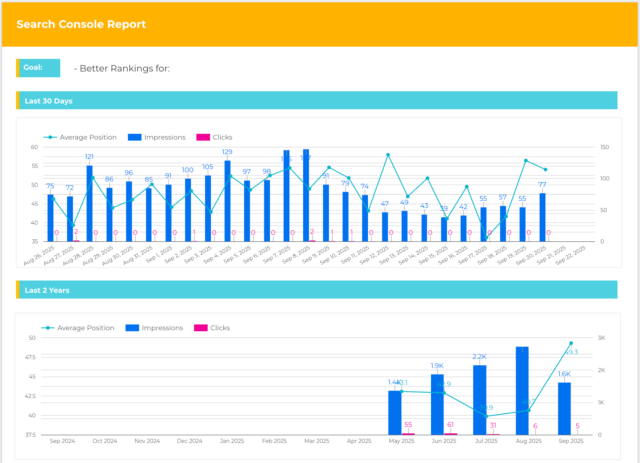The height and width of the screenshot is (463, 640).
Task: Select the Last 2 Years section header
Action: point(317,290)
